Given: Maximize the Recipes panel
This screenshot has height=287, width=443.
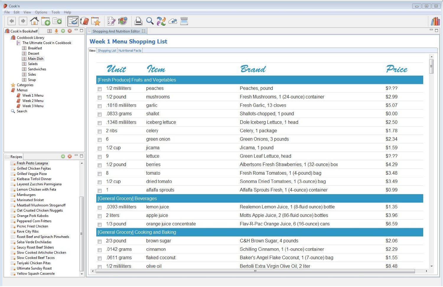Looking at the screenshot, I should click(x=82, y=156).
